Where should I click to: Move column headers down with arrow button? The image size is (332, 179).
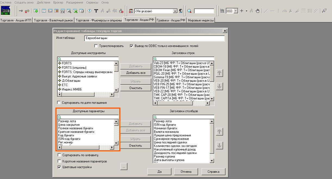[220, 146]
